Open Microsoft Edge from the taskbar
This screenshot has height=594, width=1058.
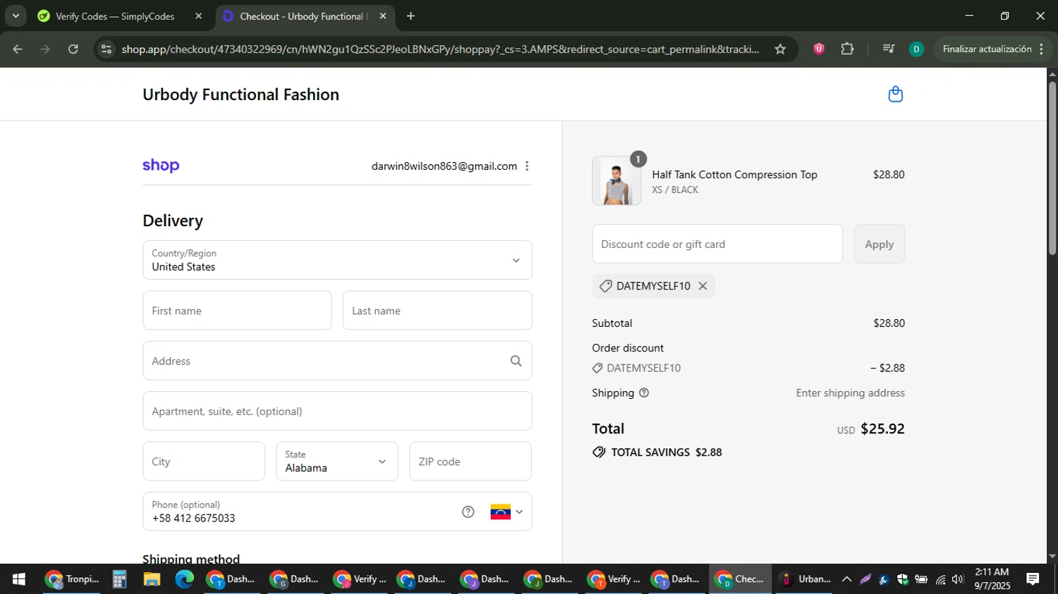(x=184, y=579)
